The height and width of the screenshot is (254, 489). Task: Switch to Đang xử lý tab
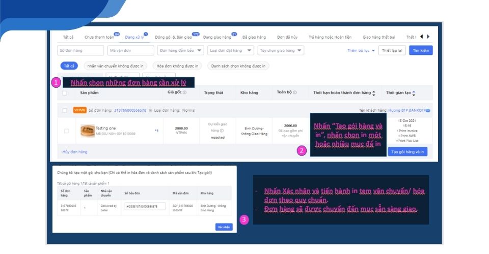coord(134,37)
